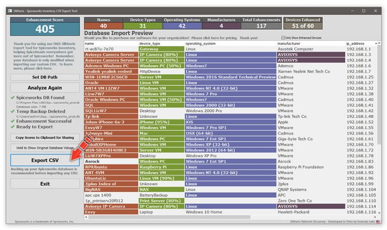Viewport: 387px width, 230px height.
Task: Select the OSX (64-bit) operating system cell
Action: pos(230,133)
